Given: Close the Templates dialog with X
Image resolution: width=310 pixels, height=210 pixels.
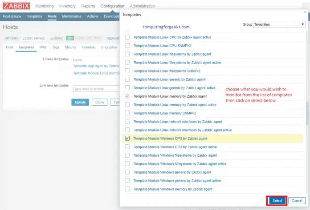Looking at the screenshot, I should pos(304,12).
